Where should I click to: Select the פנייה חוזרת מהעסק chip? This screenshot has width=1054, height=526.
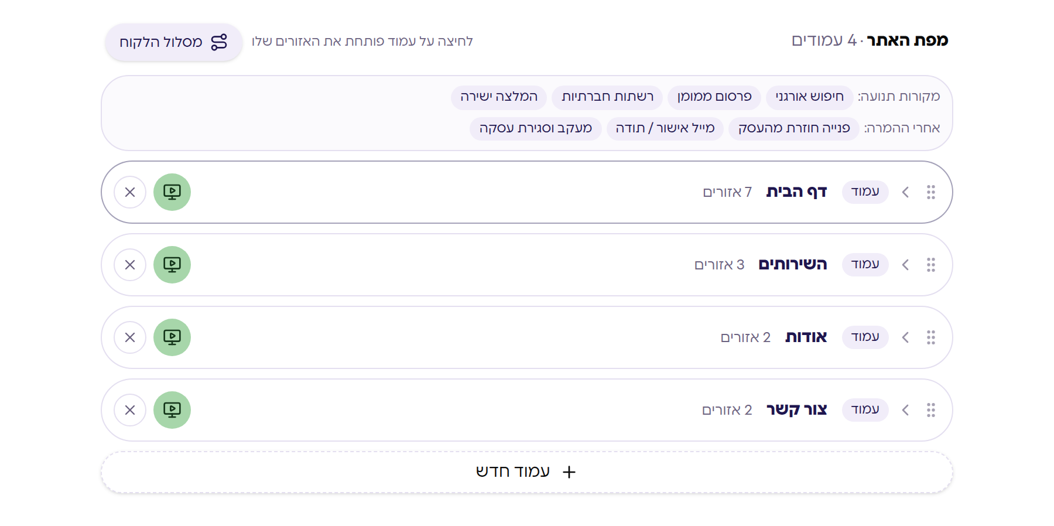(x=794, y=128)
